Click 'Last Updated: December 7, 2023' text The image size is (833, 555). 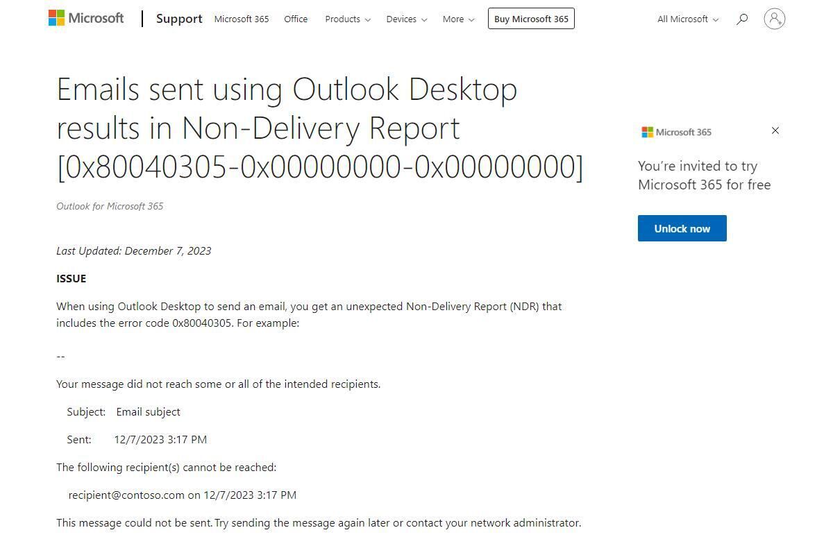point(134,250)
